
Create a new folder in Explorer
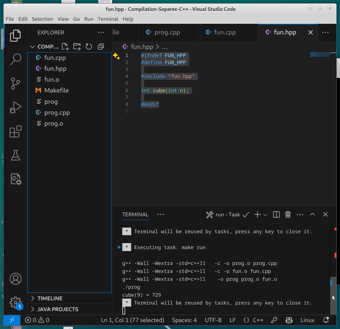point(77,47)
